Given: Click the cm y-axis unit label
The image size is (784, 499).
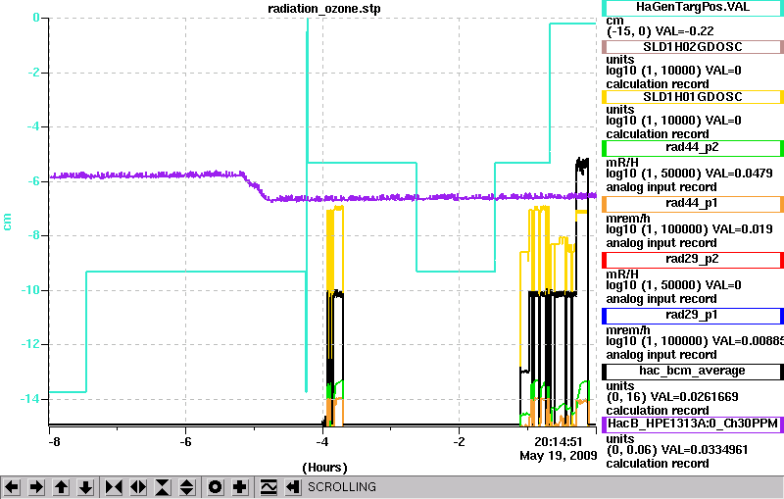Looking at the screenshot, I should (7, 222).
